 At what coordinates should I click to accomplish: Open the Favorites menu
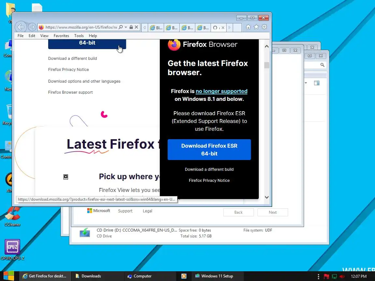(61, 35)
